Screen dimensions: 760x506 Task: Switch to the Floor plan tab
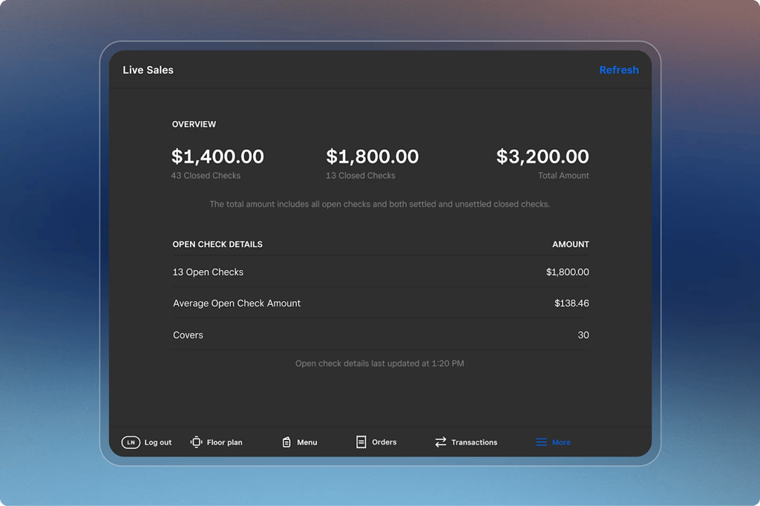(x=224, y=442)
